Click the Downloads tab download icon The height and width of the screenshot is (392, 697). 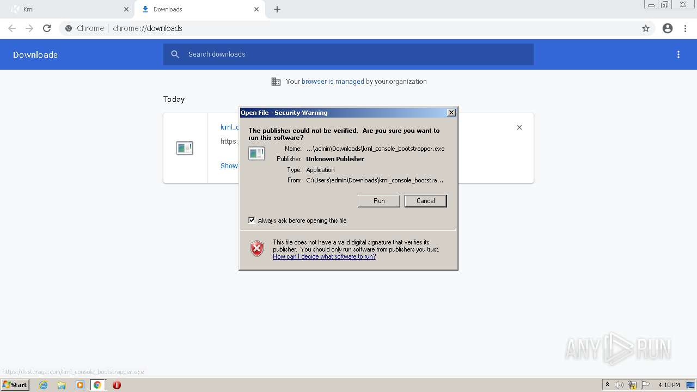tap(145, 9)
